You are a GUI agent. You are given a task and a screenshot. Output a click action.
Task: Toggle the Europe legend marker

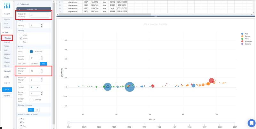(242, 36)
